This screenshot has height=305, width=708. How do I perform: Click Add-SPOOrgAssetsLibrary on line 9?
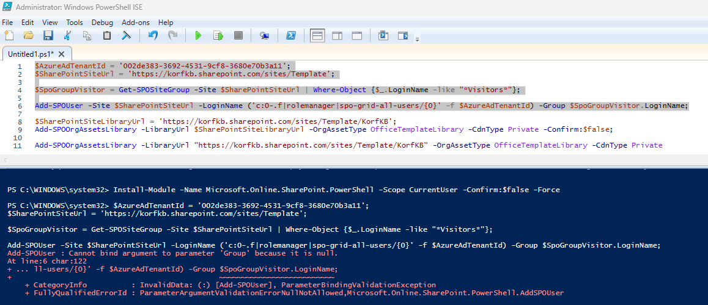coord(86,129)
